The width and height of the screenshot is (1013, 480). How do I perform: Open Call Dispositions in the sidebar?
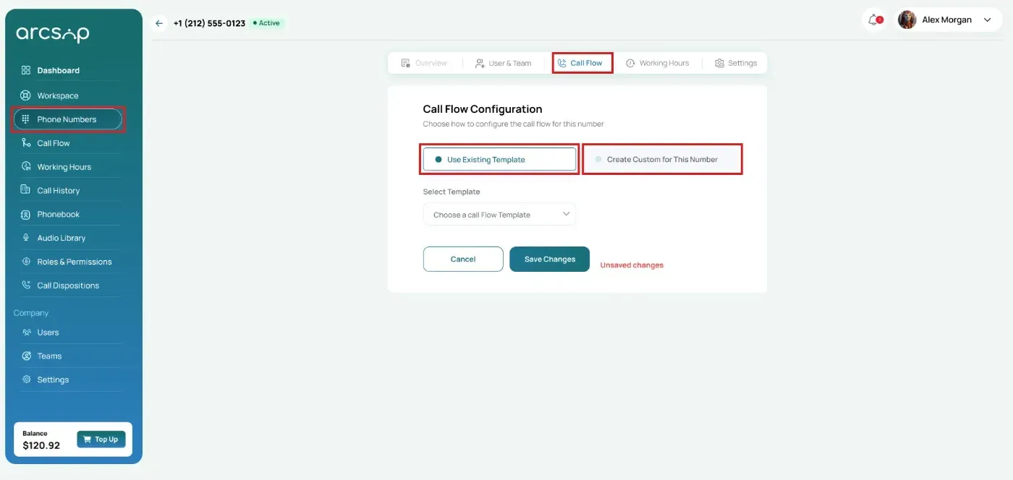tap(68, 285)
